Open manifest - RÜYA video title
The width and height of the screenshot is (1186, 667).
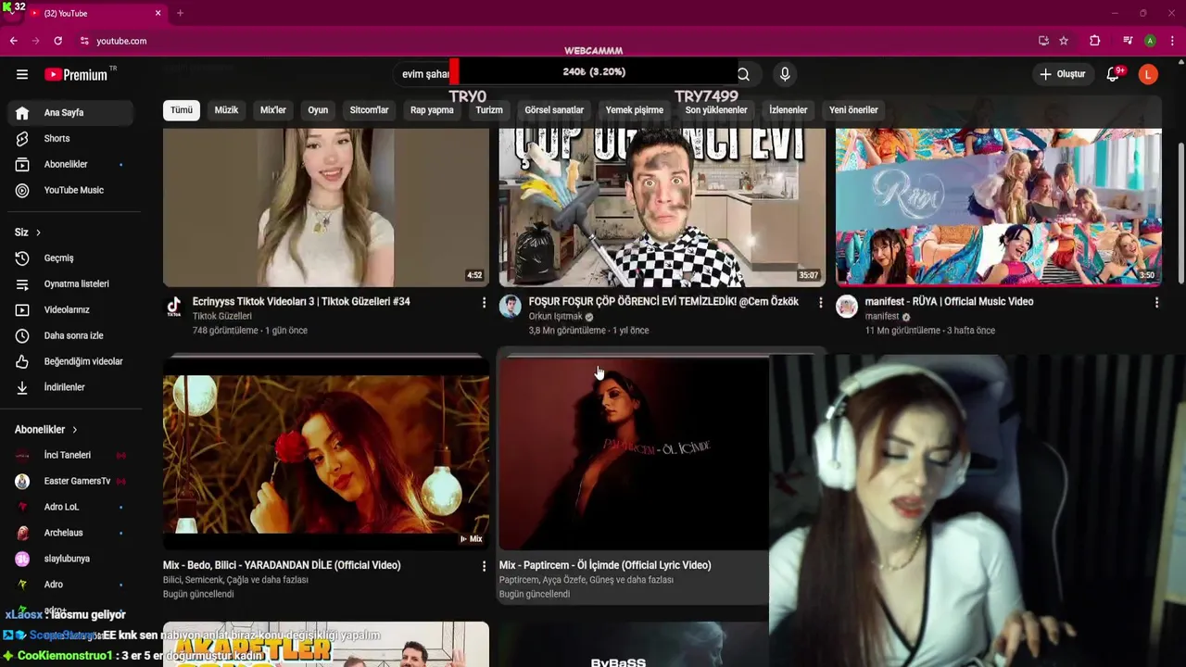click(x=949, y=302)
